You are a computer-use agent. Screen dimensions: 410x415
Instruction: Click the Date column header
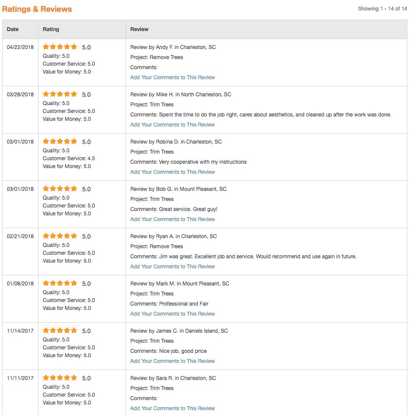(13, 29)
